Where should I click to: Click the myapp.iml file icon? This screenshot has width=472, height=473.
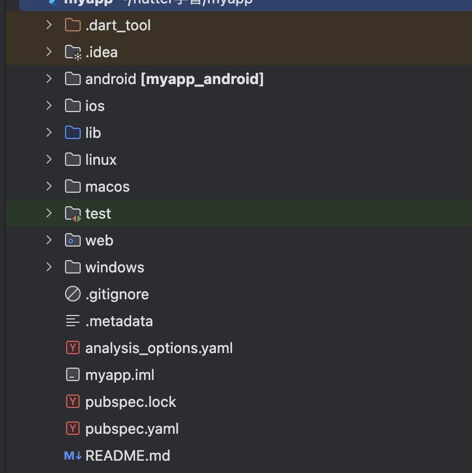[x=72, y=375]
